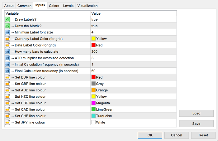This screenshot has width=218, height=141.
Task: Click integer icon for Final Calculation frequency
Action: (7, 71)
